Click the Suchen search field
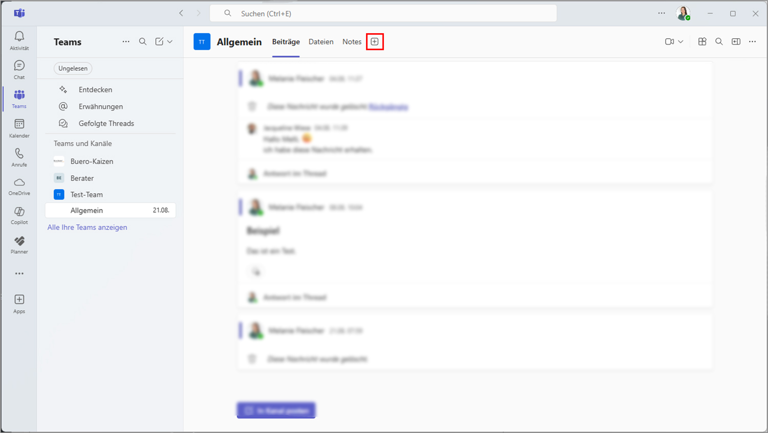Viewport: 768px width, 433px height. coord(383,13)
